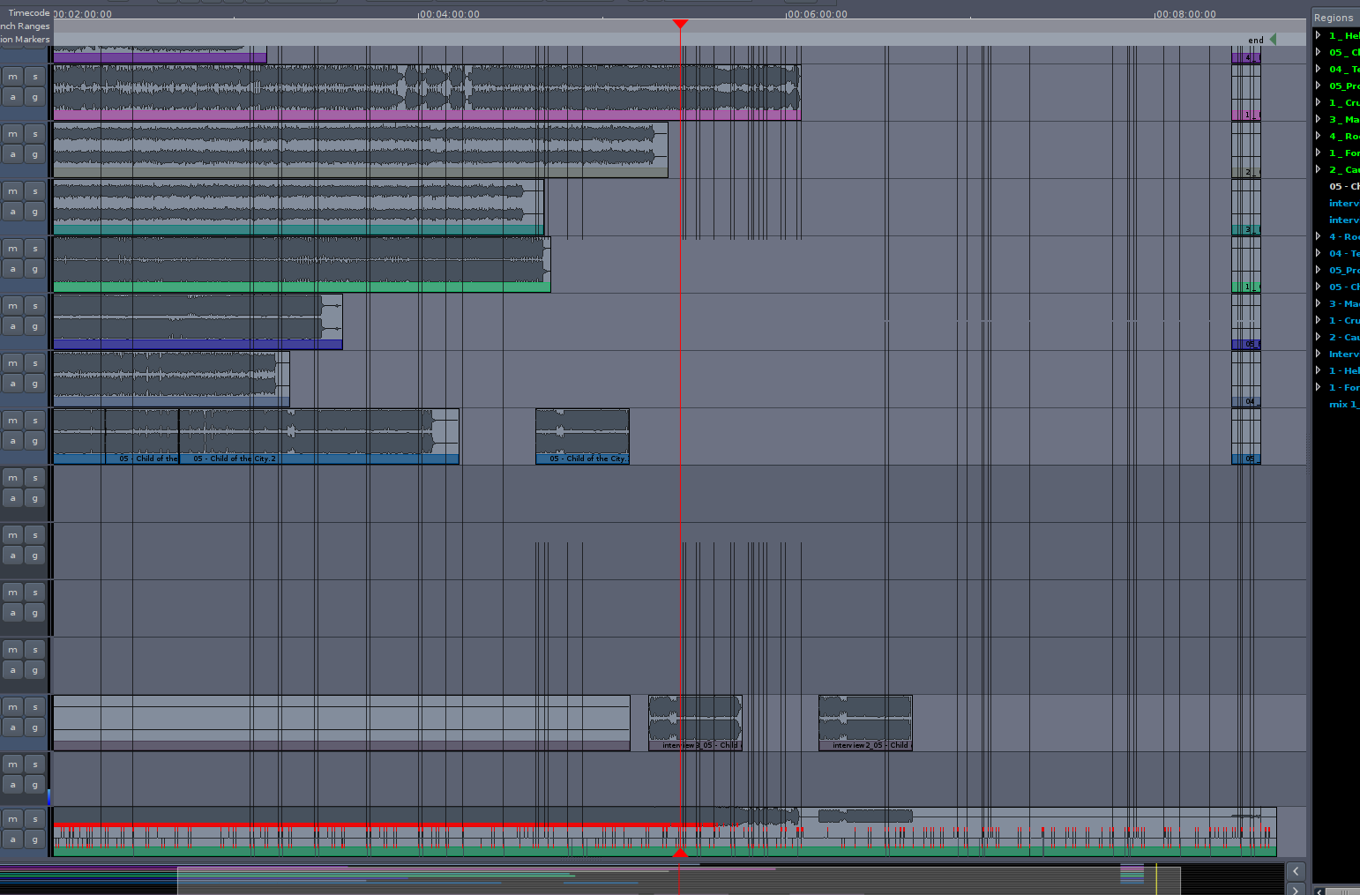Click the Timecode ruler label
The image size is (1360, 895).
28,13
